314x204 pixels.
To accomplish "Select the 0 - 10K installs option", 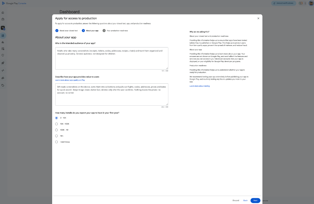I will click(x=56, y=118).
